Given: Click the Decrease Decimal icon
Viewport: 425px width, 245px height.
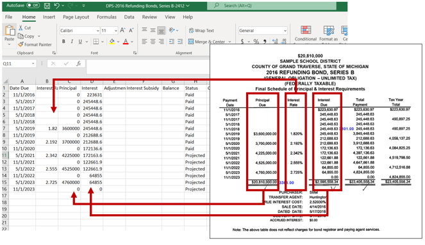Looking at the screenshot, I should point(284,41).
